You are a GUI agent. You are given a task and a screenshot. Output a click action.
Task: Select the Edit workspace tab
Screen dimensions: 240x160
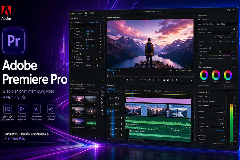pyautogui.click(x=86, y=13)
